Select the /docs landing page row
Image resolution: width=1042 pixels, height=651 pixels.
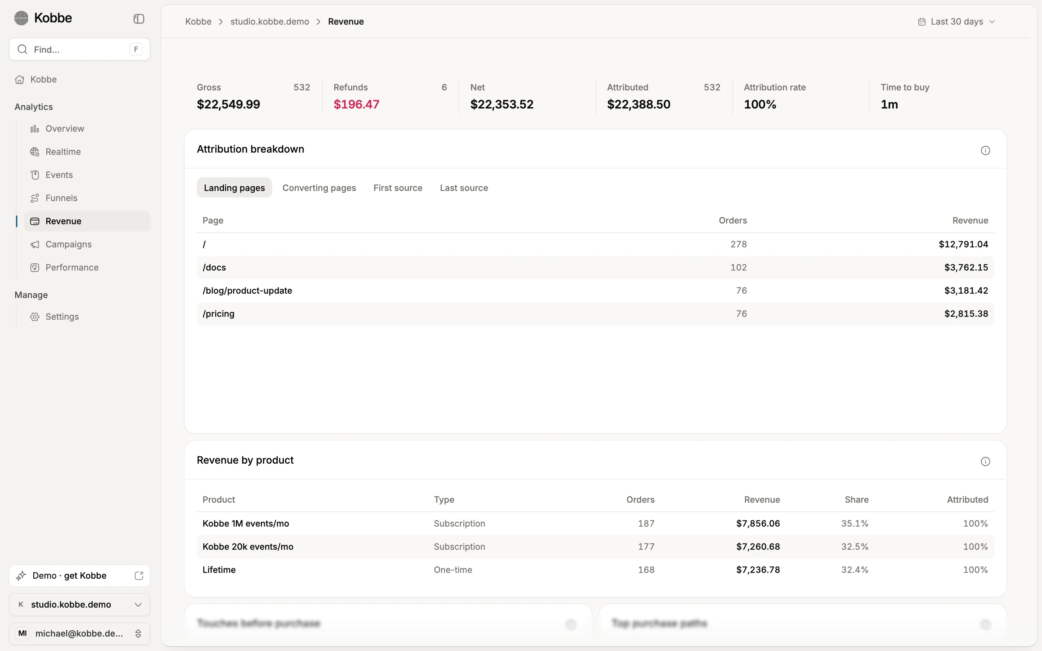click(x=596, y=267)
